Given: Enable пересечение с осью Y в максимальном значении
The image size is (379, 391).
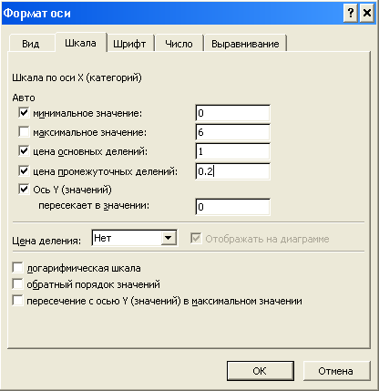Looking at the screenshot, I should pyautogui.click(x=17, y=301).
